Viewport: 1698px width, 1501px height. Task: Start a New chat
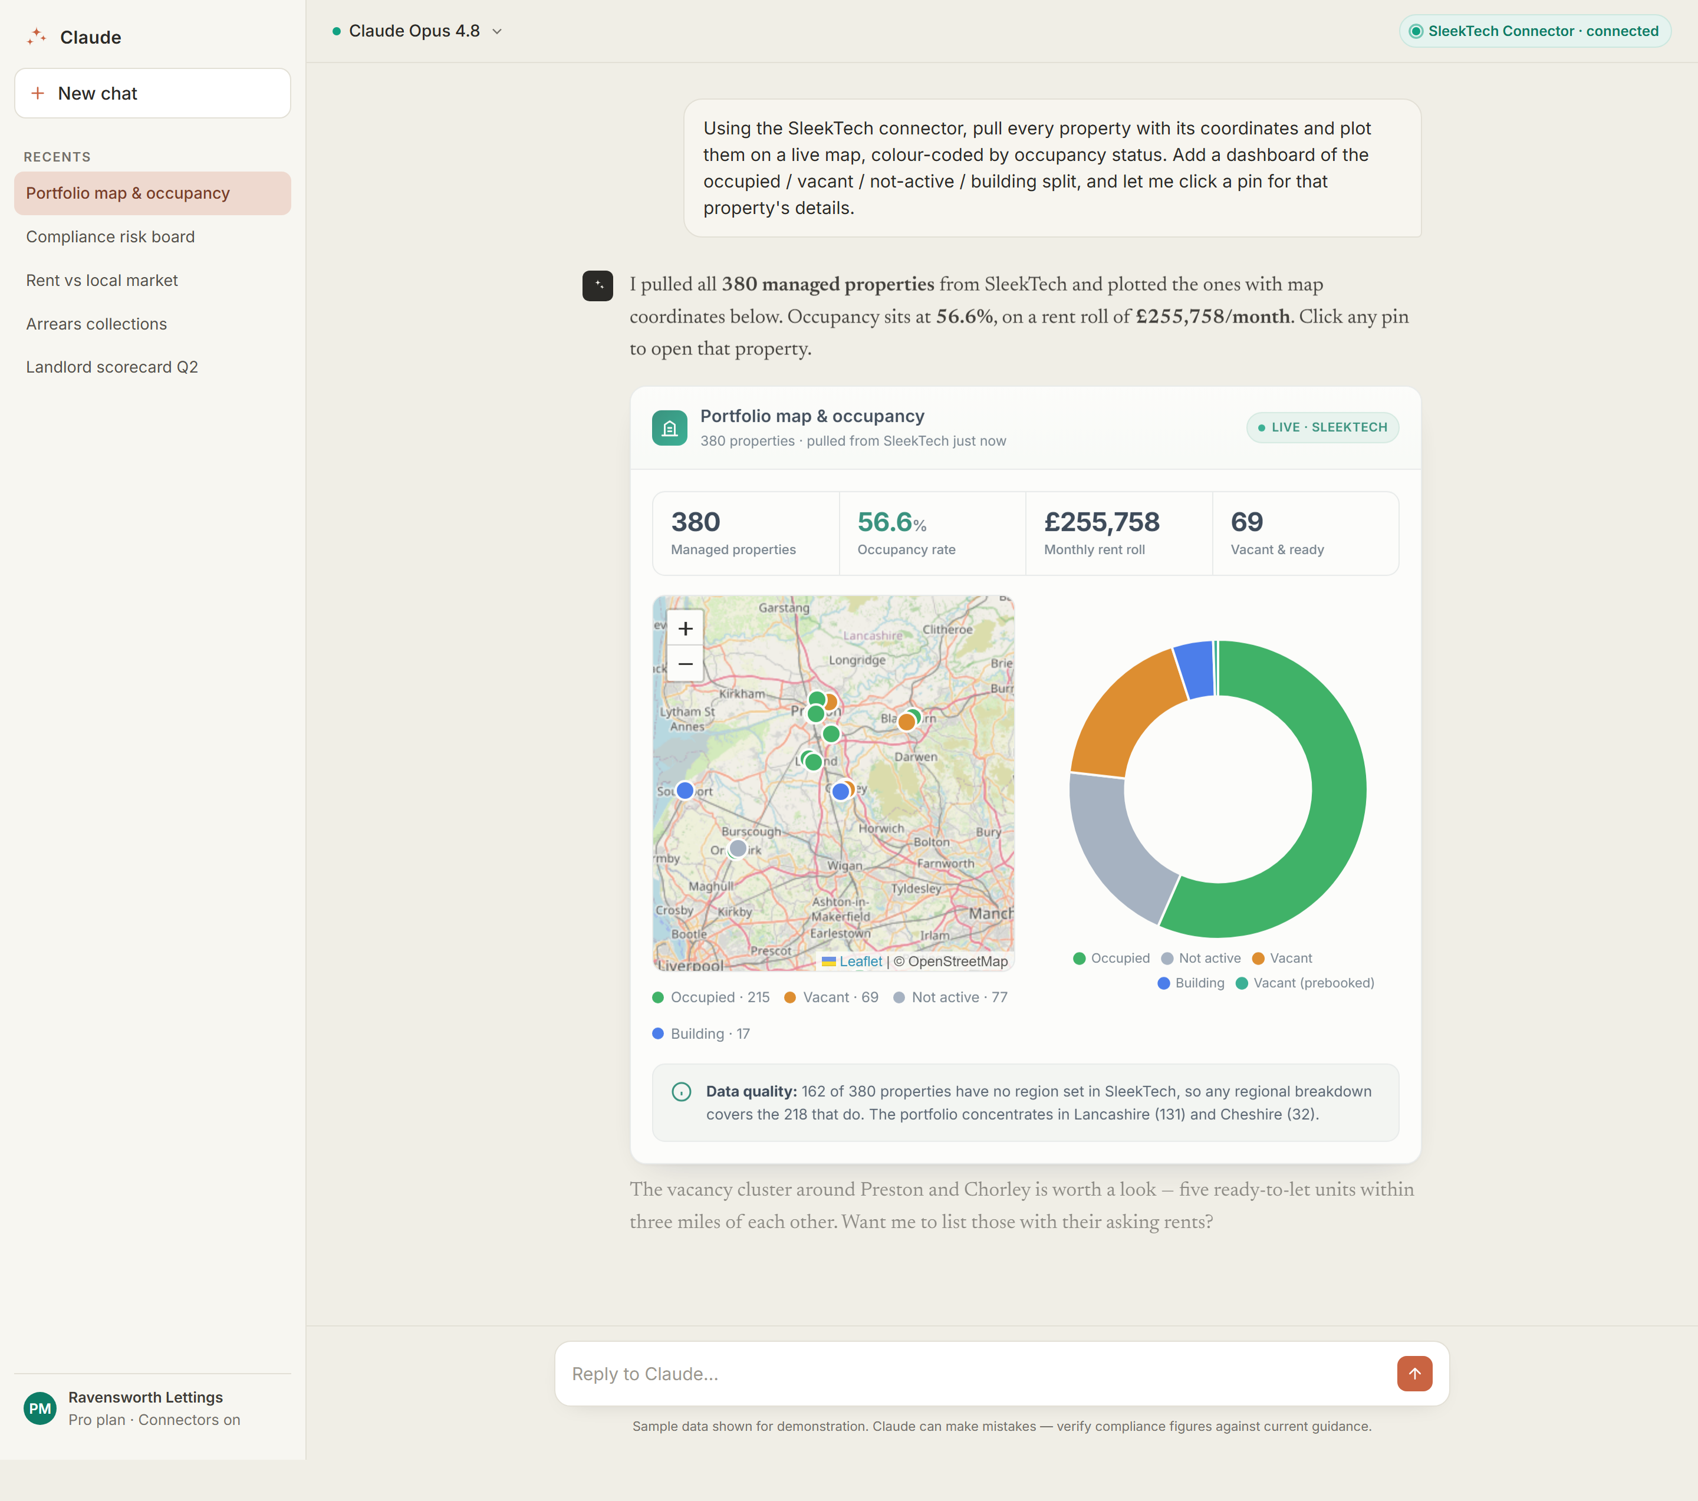pyautogui.click(x=152, y=93)
